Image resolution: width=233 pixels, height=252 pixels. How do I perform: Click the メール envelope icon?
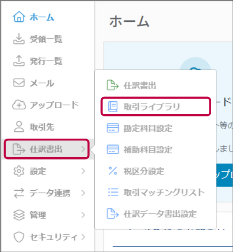coord(19,83)
